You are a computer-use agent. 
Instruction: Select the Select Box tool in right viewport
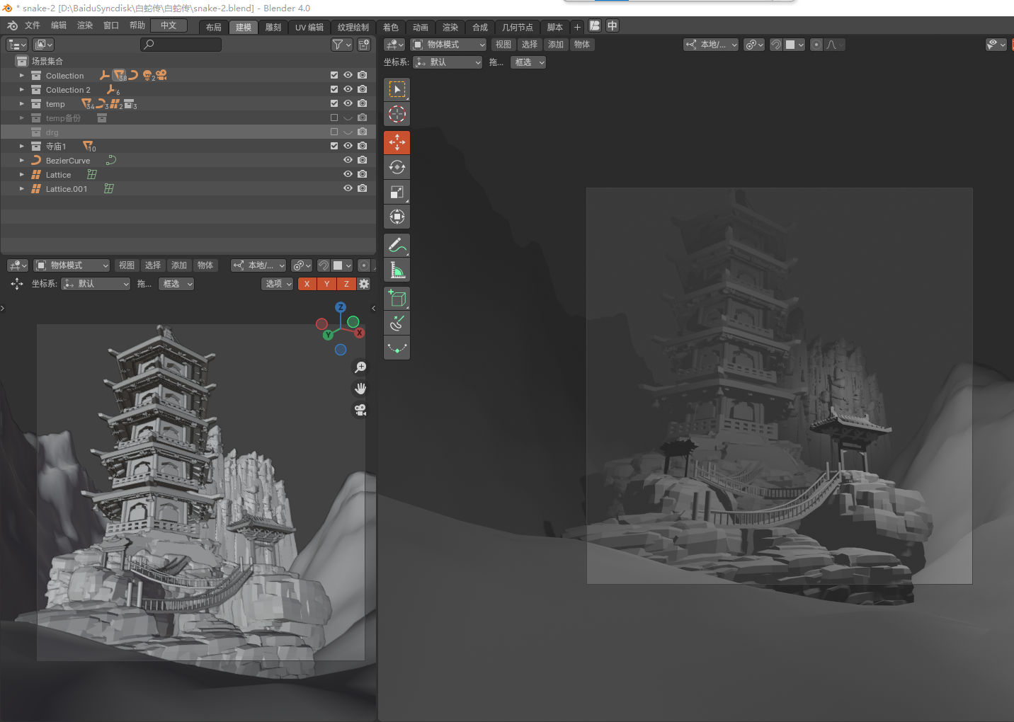click(397, 89)
